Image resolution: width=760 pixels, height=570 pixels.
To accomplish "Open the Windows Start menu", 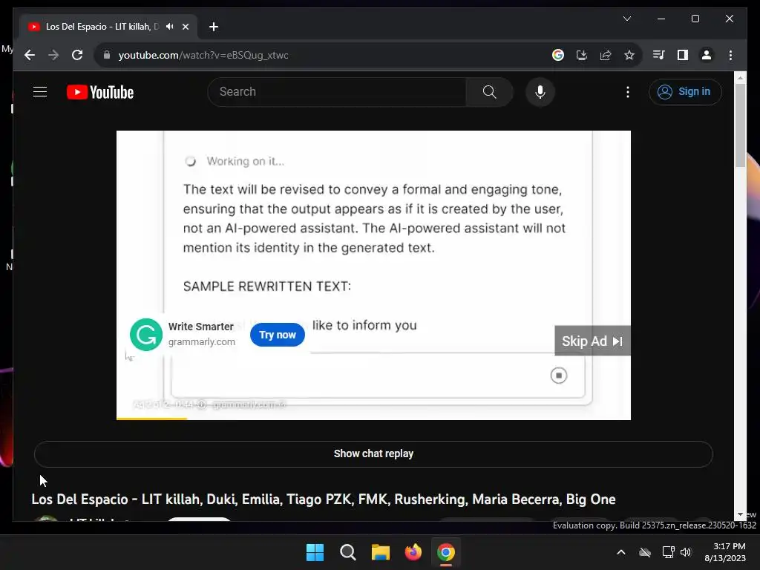I will click(315, 552).
